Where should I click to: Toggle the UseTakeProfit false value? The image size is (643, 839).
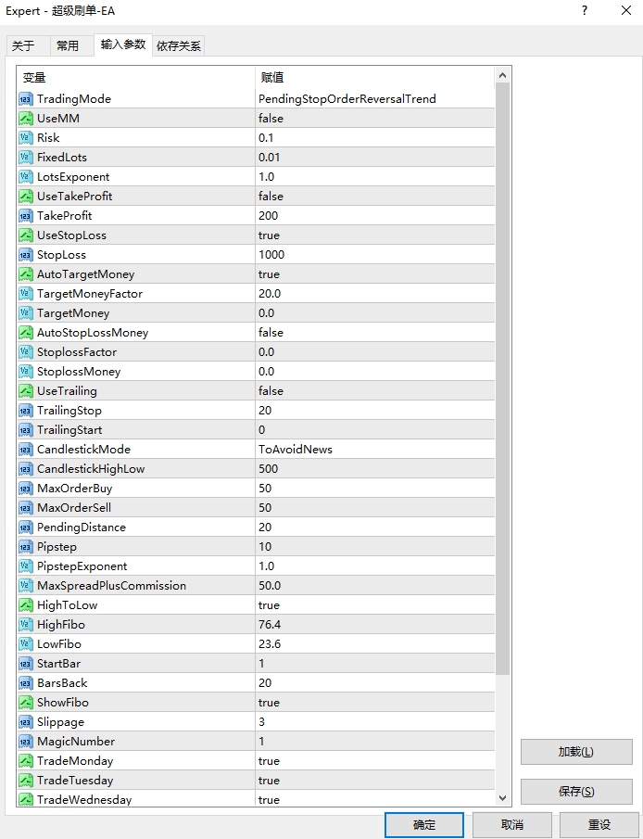pyautogui.click(x=375, y=197)
